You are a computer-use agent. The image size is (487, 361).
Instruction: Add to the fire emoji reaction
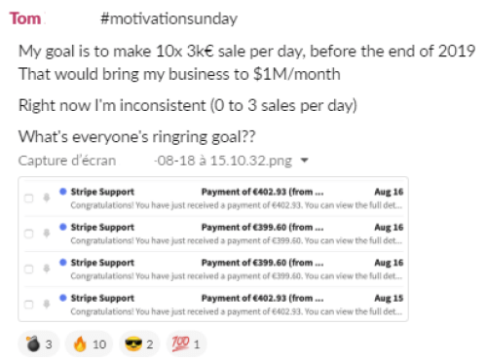pos(89,343)
